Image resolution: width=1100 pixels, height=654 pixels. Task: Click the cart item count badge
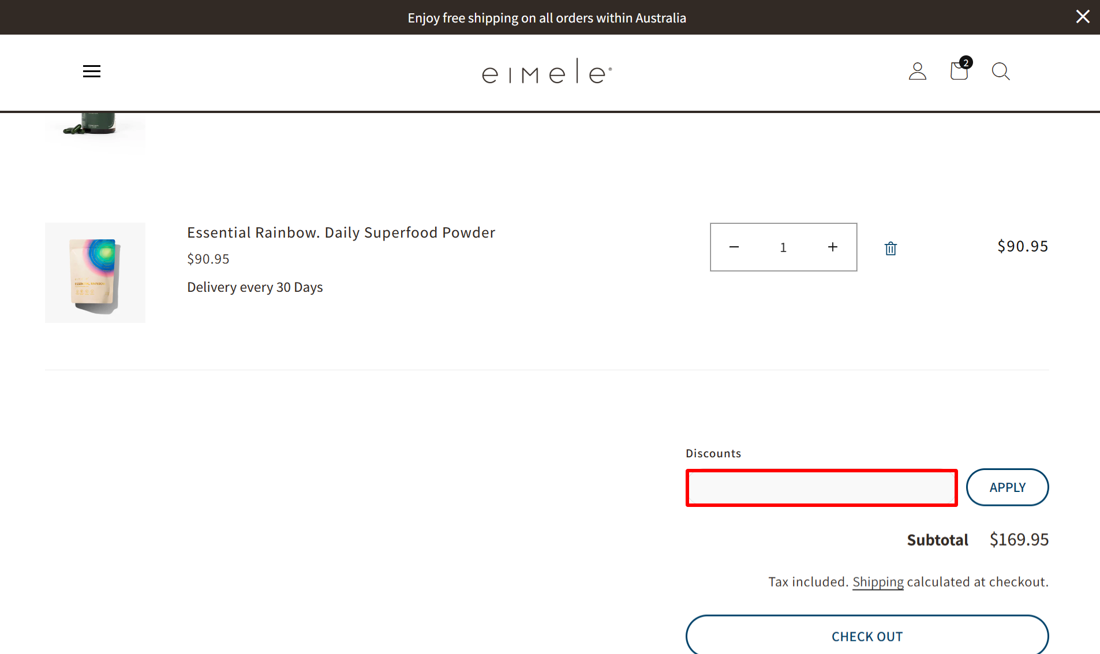pyautogui.click(x=966, y=62)
